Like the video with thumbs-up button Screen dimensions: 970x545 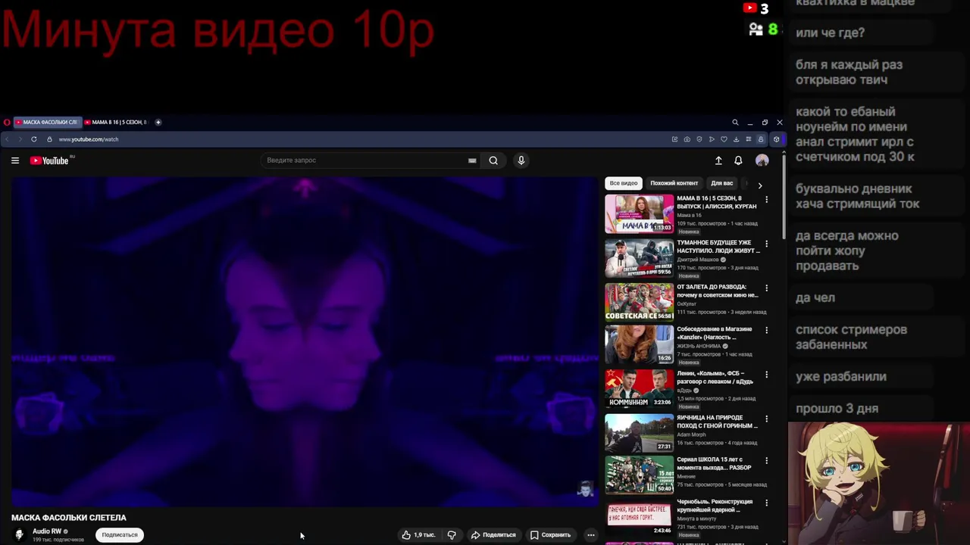418,535
